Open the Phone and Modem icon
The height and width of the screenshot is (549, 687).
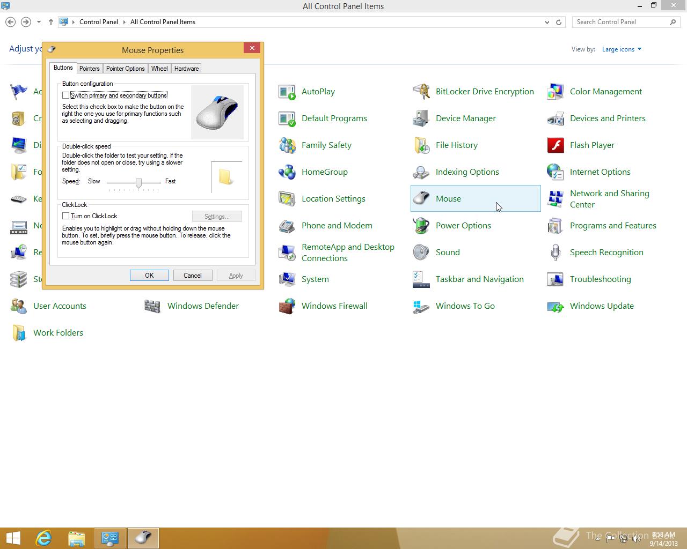(x=287, y=226)
